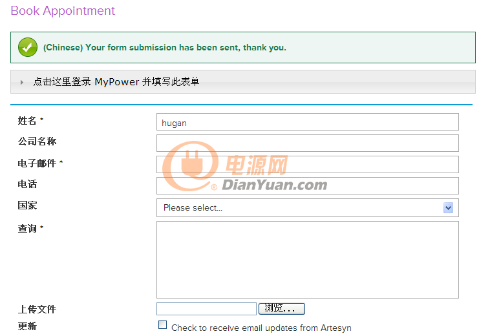The image size is (490, 336).
Task: Click the 点击这里登录 MyPower bar text
Action: tap(116, 82)
